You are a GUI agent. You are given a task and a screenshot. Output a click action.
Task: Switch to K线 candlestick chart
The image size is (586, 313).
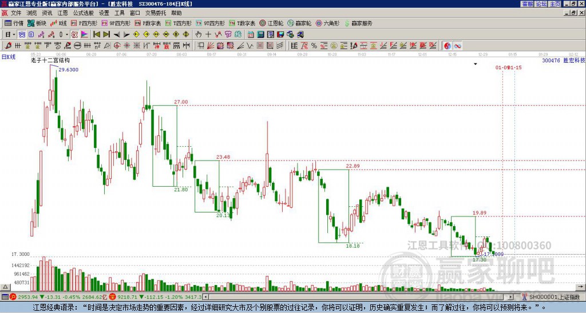pos(58,23)
